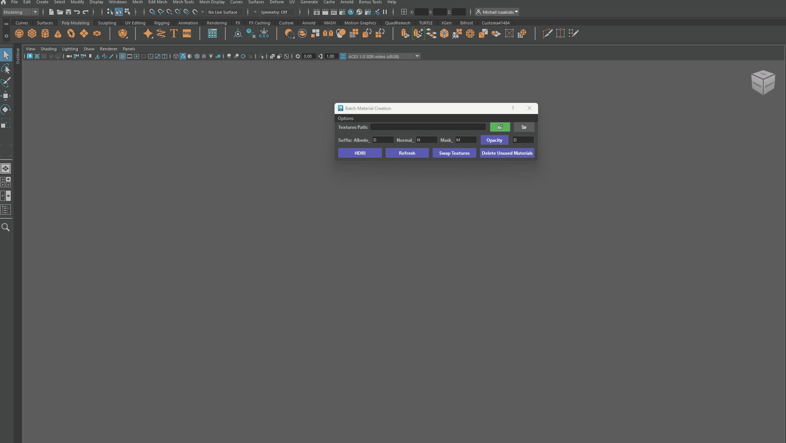The height and width of the screenshot is (443, 786).
Task: Click the gray browse folder button
Action: pyautogui.click(x=524, y=127)
